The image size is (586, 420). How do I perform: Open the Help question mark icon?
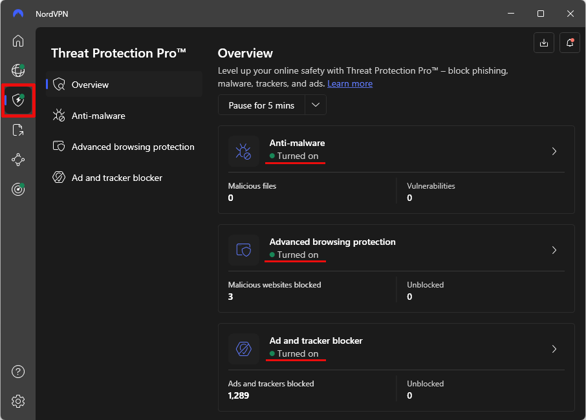18,372
